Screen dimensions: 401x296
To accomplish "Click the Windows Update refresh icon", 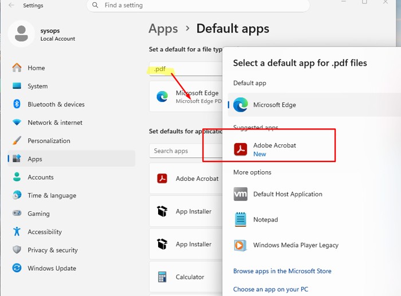I will tap(17, 268).
